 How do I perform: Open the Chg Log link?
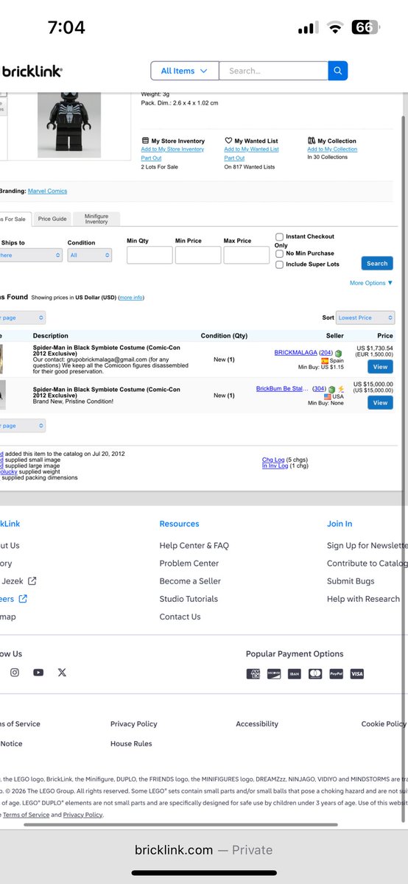[272, 460]
